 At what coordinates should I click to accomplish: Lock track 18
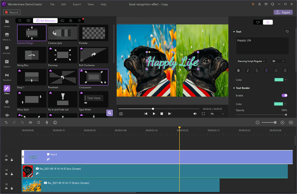12,188
